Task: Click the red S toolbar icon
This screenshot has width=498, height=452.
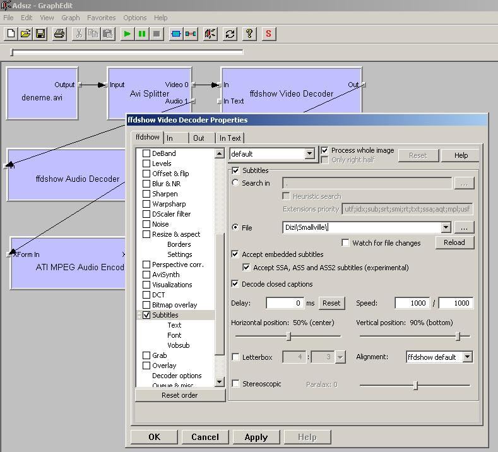Action: click(269, 33)
